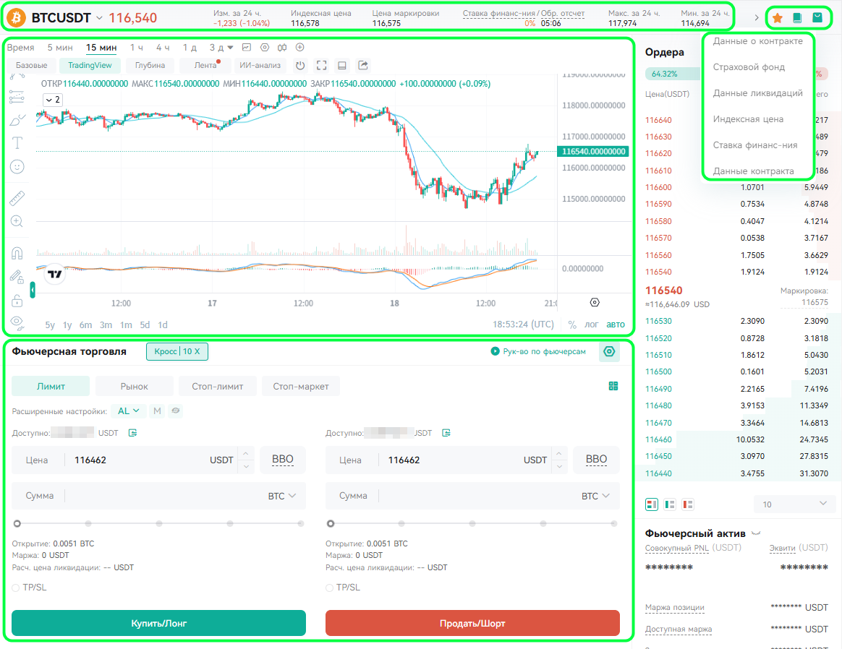Switch to the Рынок order tab
842x649 pixels.
pyautogui.click(x=135, y=386)
